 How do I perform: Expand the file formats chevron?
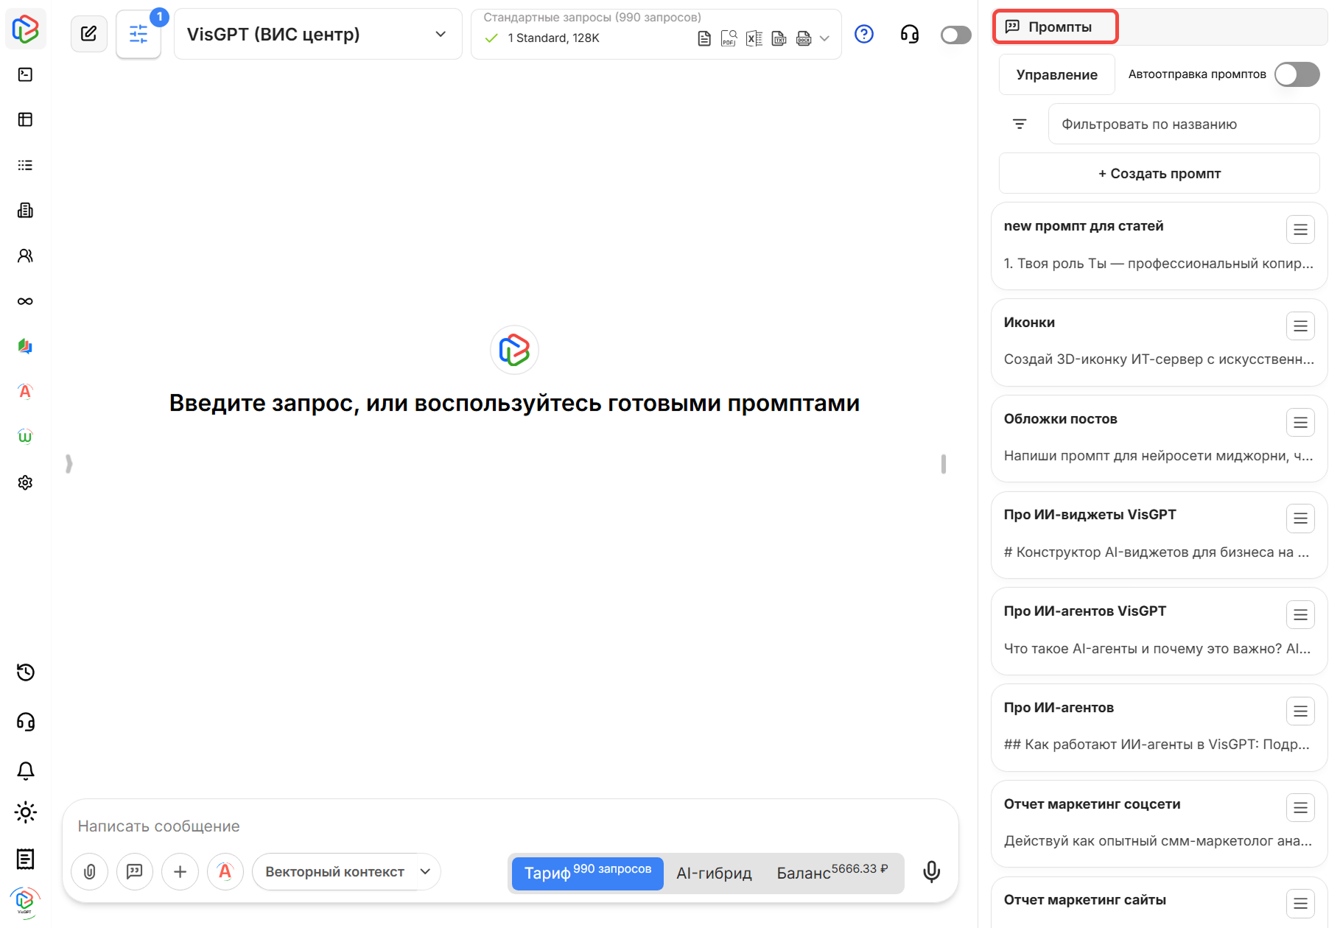coord(826,38)
